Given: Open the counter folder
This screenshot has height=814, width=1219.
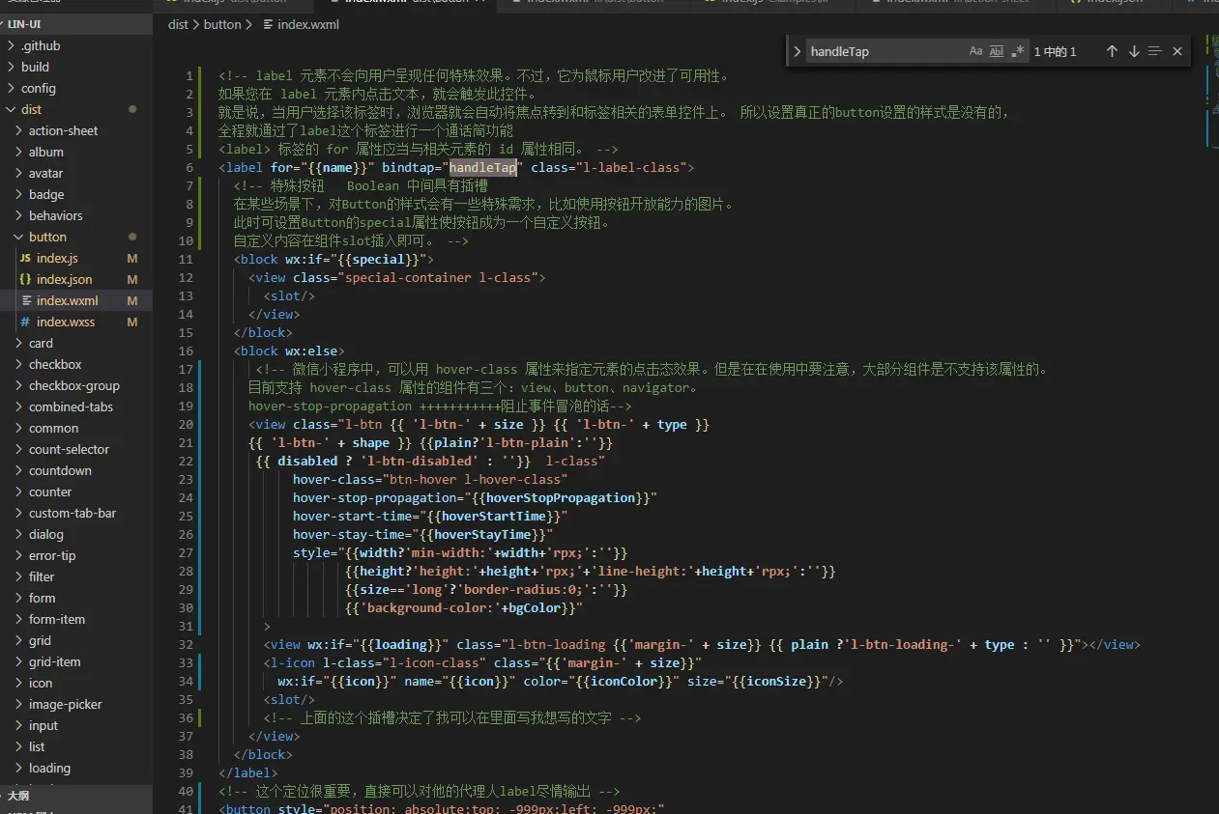Looking at the screenshot, I should (76, 491).
